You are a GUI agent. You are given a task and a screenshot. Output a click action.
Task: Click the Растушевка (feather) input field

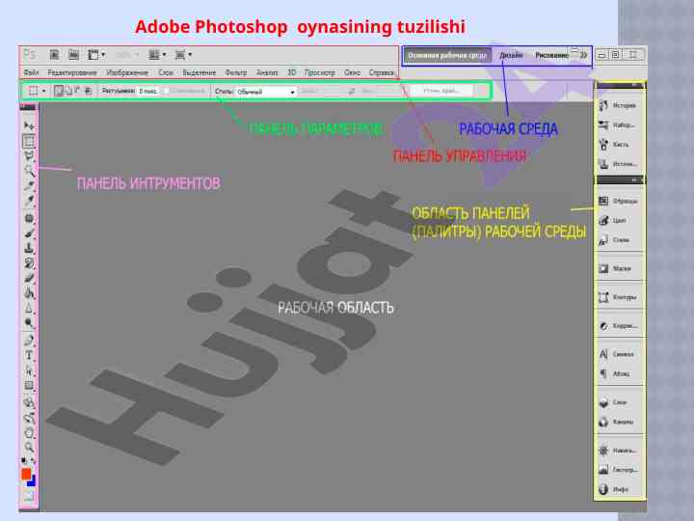(x=147, y=92)
